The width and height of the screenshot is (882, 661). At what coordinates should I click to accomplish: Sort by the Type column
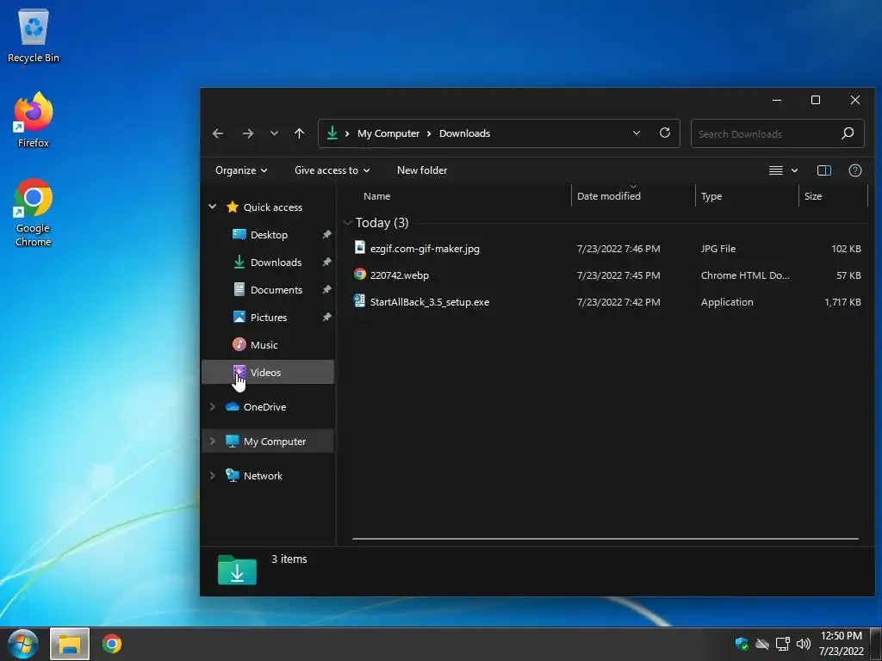click(x=711, y=196)
